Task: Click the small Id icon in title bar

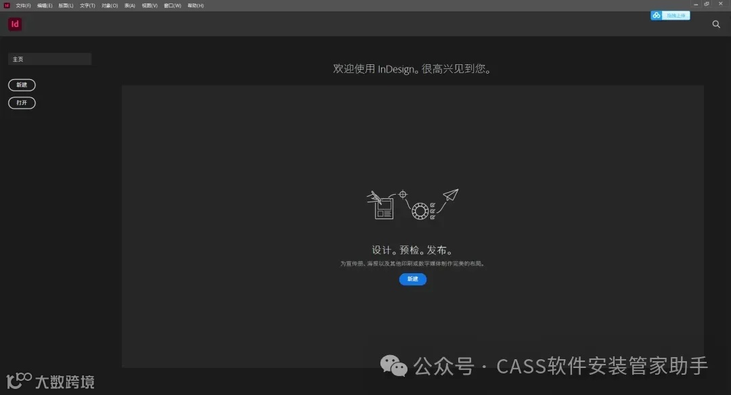Action: 7,5
